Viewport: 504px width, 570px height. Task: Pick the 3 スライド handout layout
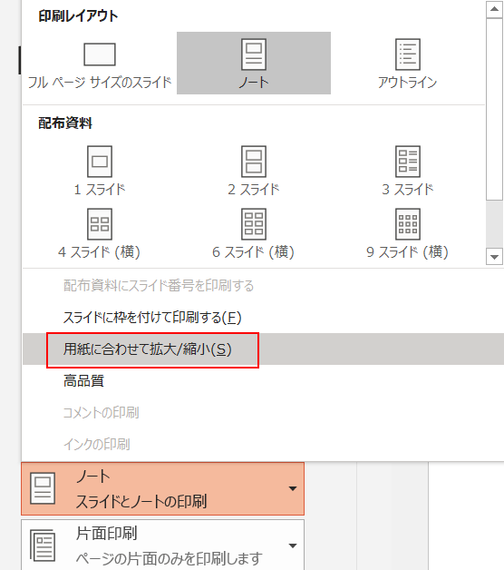click(407, 171)
